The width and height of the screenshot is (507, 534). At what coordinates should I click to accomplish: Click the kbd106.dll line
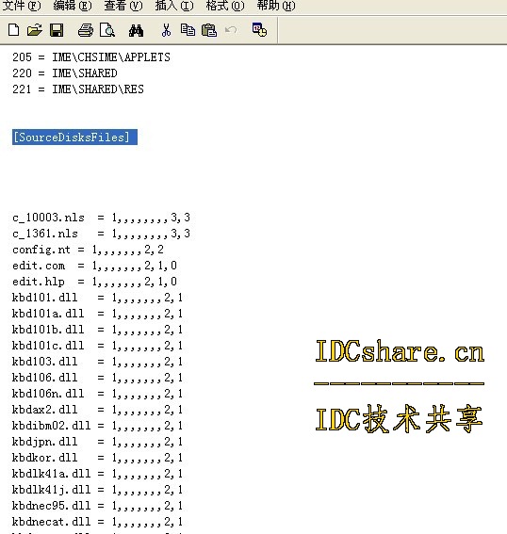[x=97, y=378]
